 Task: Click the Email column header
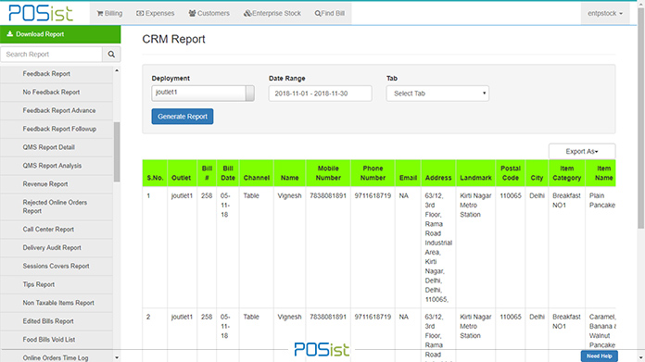[408, 173]
